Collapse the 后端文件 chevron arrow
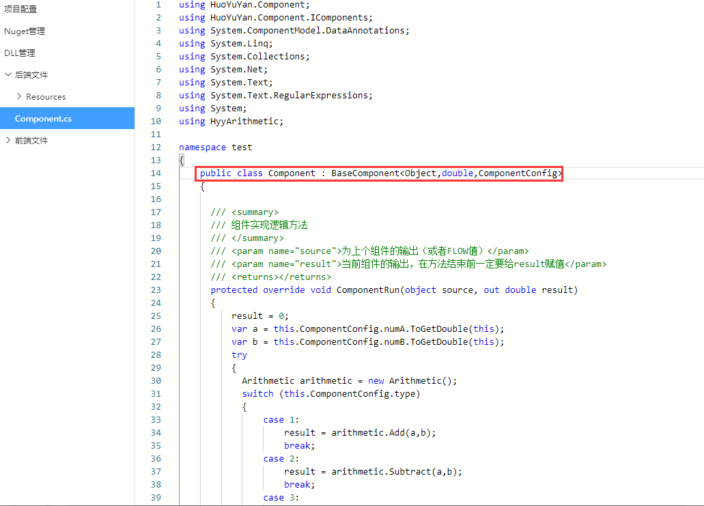This screenshot has height=506, width=704. (x=8, y=75)
